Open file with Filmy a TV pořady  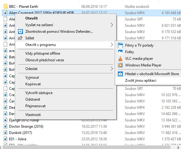148,45
